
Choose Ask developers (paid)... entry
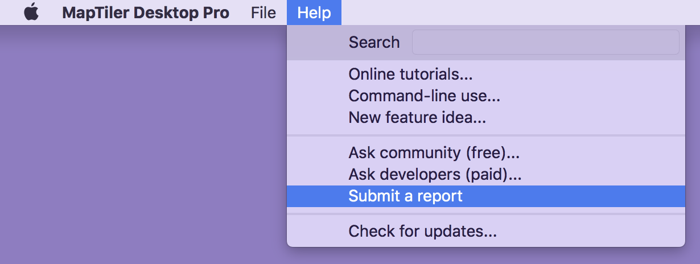pyautogui.click(x=435, y=174)
